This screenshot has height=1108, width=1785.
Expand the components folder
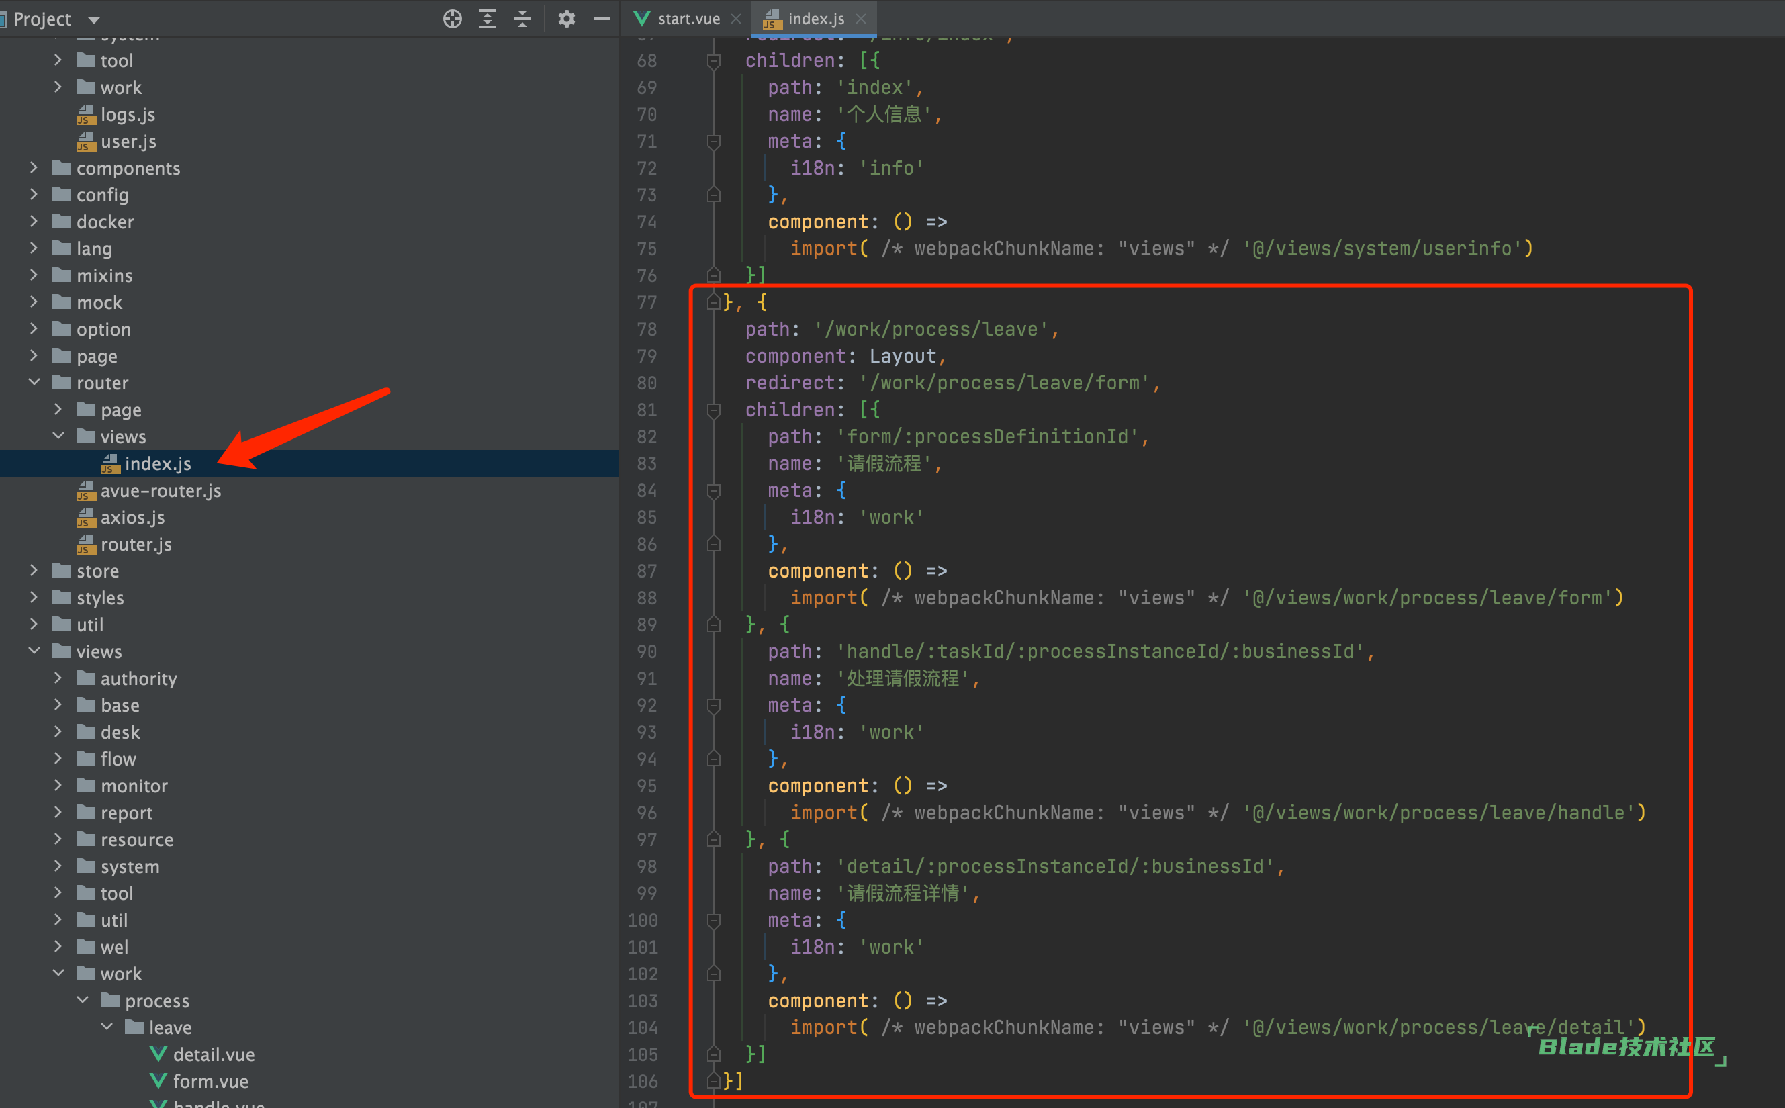click(34, 168)
